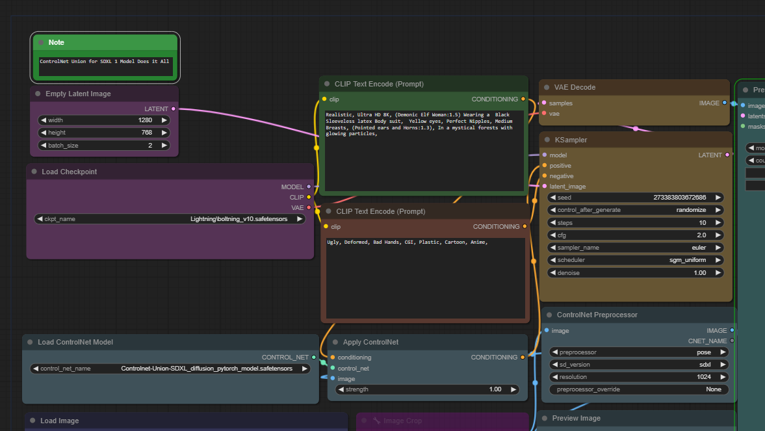Collapse the Load ControlNet Model node
The image size is (765, 431).
(x=30, y=342)
